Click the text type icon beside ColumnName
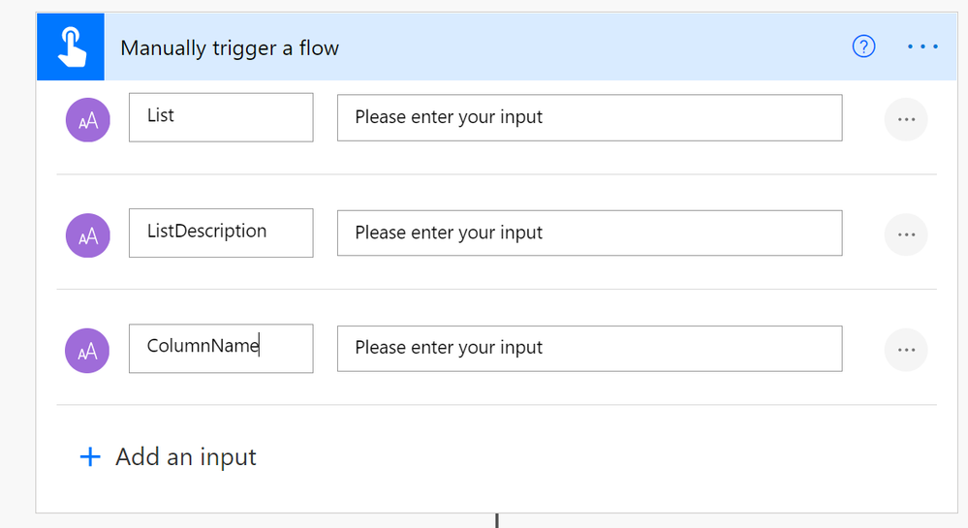 [87, 350]
